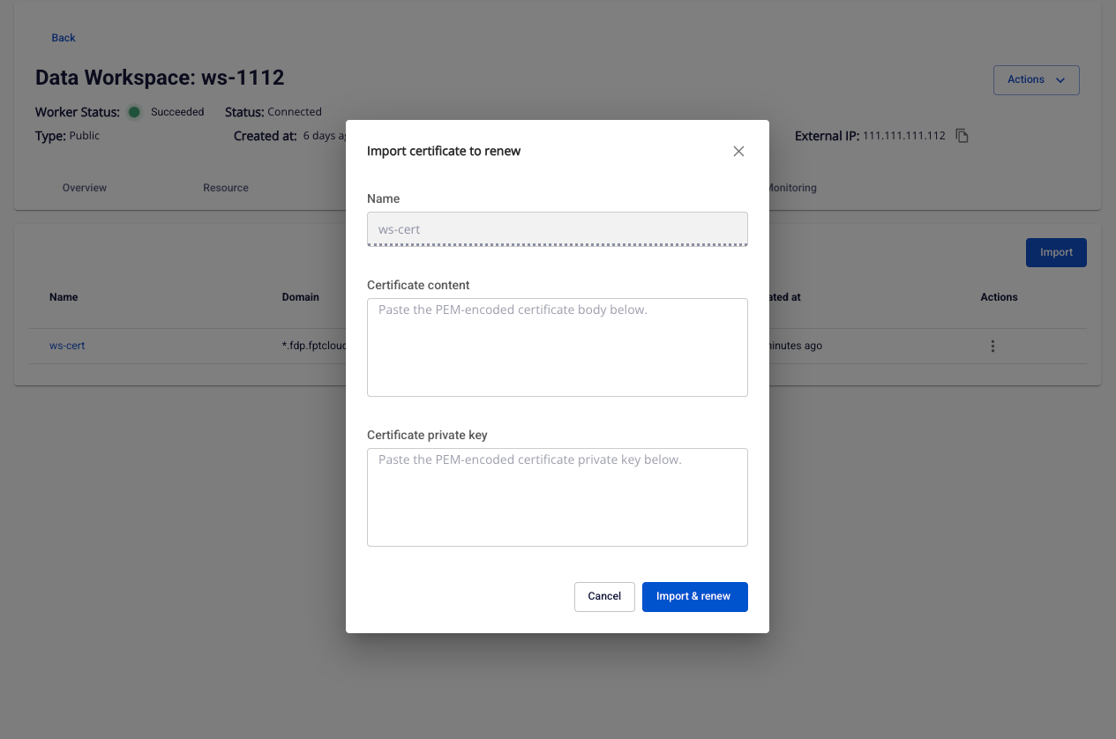This screenshot has height=739, width=1116.
Task: Close the Import certificate dialog
Action: (x=738, y=152)
